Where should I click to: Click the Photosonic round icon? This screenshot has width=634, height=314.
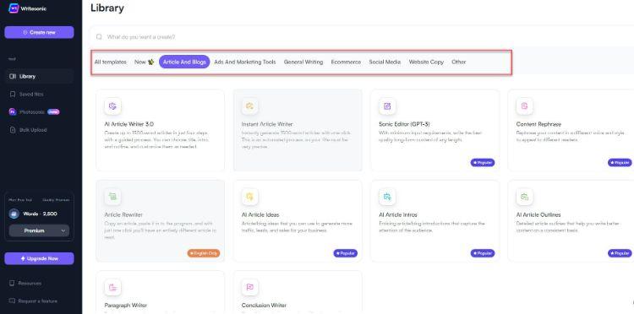coord(13,111)
